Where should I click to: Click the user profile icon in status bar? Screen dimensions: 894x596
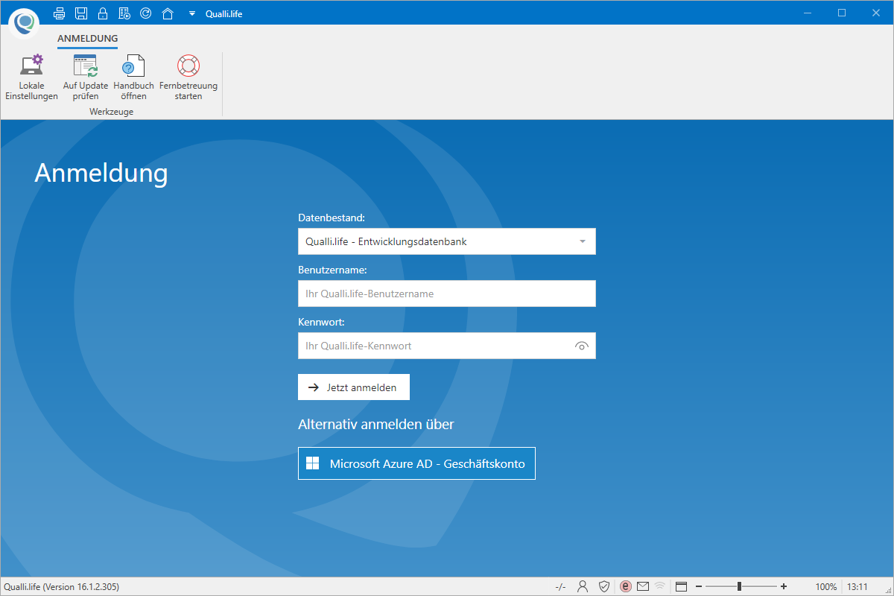pyautogui.click(x=583, y=586)
